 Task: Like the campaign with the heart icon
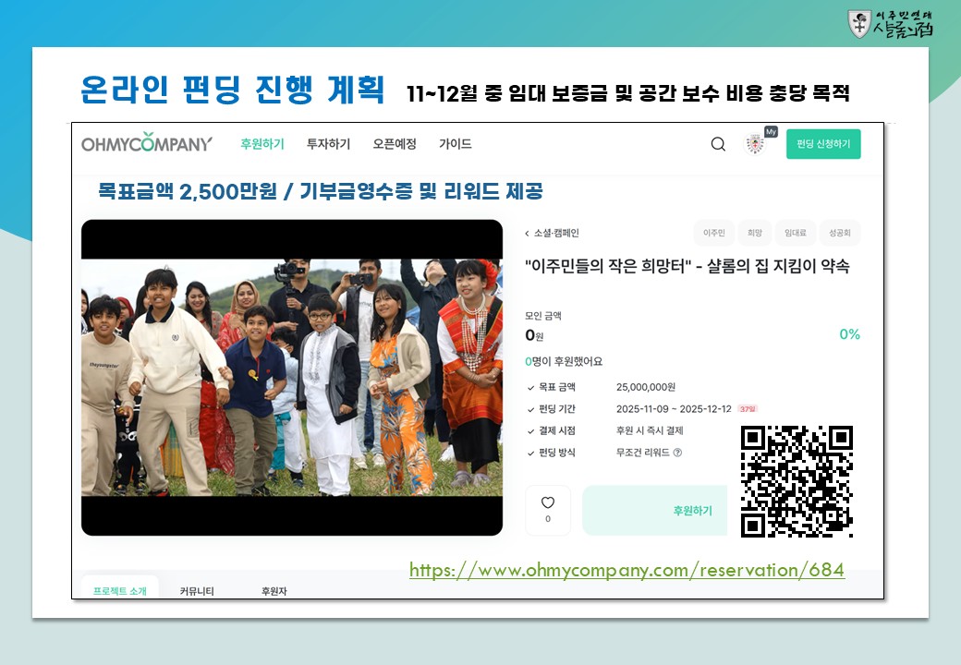click(548, 510)
